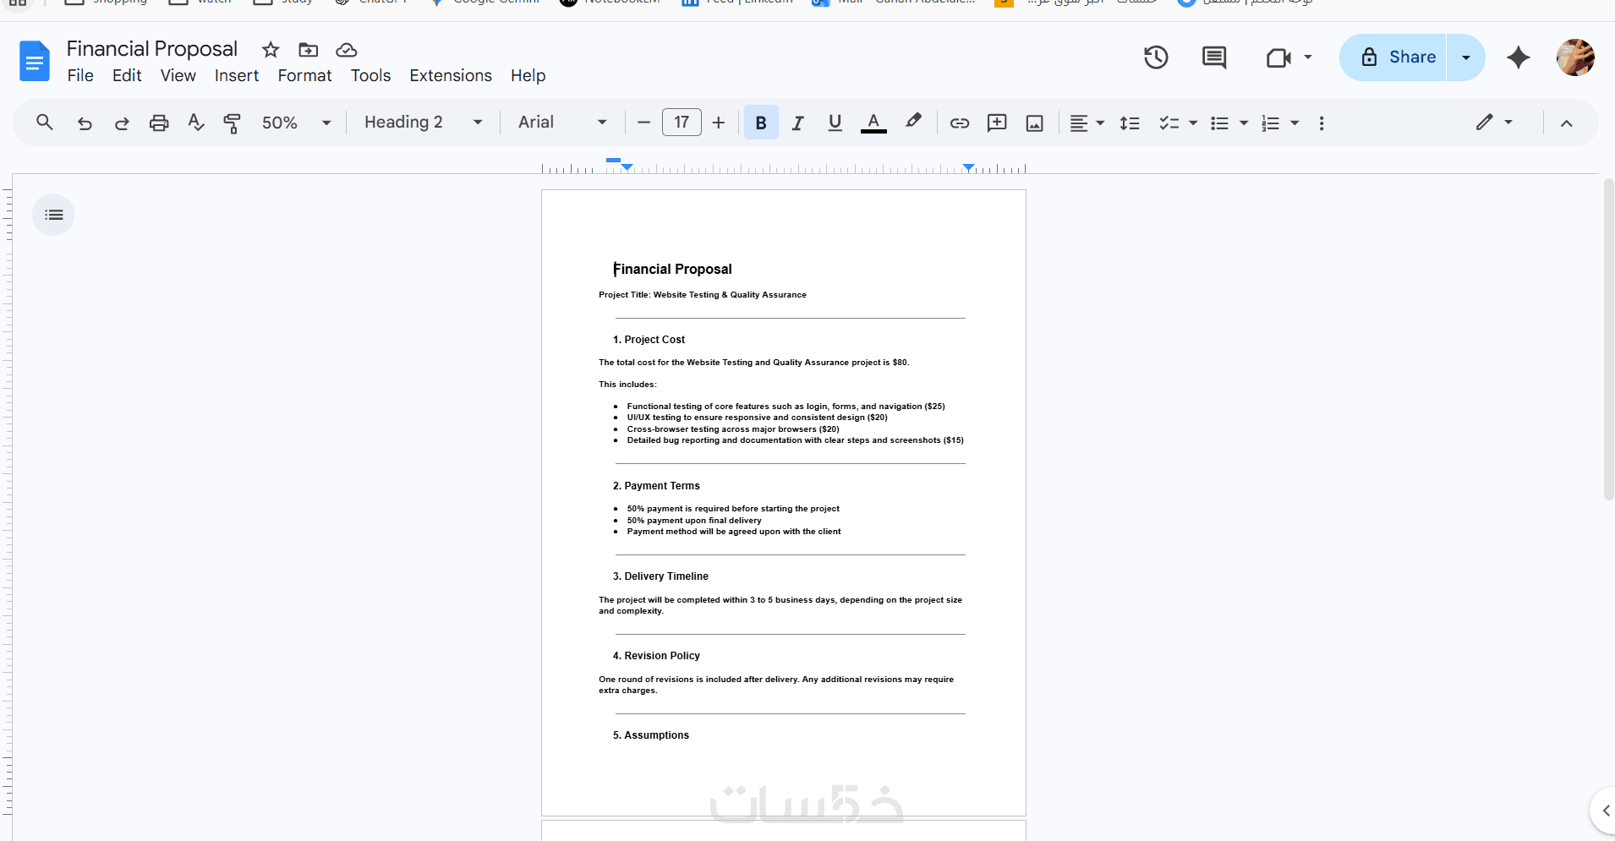Show the document outline
The image size is (1615, 841).
(x=53, y=215)
